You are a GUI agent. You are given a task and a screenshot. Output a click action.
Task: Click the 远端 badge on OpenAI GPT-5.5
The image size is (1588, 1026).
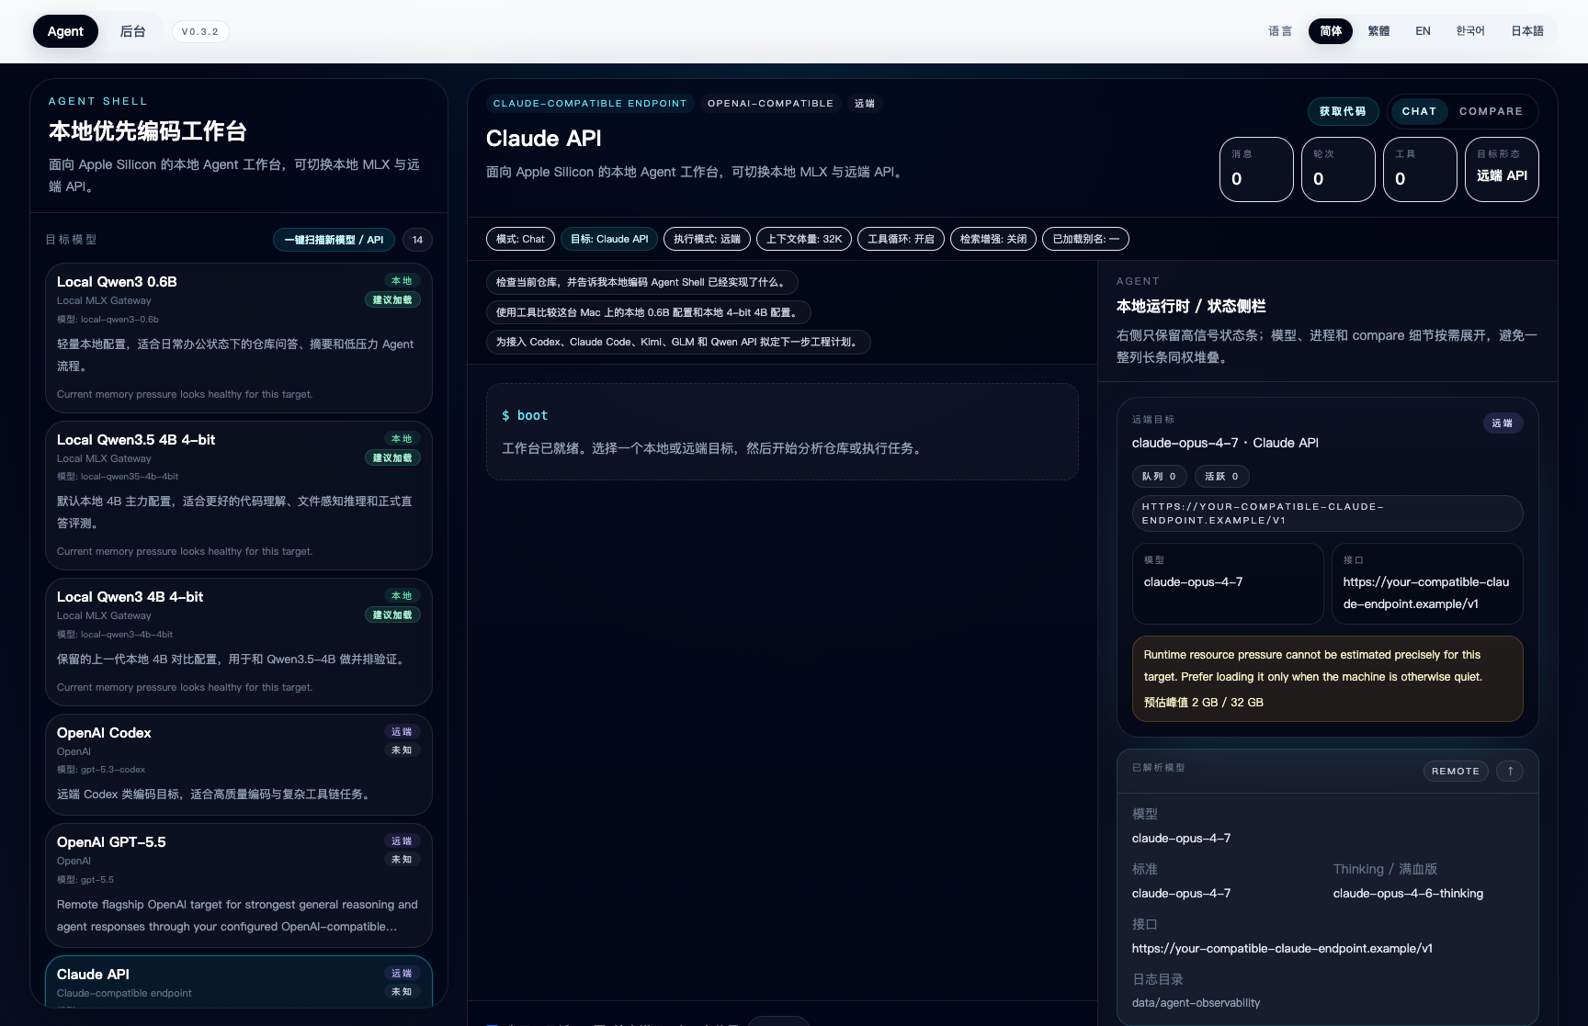[402, 841]
